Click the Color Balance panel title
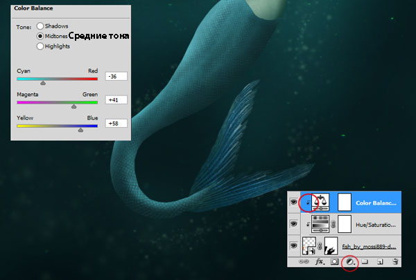Screen dimensions: 416x280 coord(33,8)
